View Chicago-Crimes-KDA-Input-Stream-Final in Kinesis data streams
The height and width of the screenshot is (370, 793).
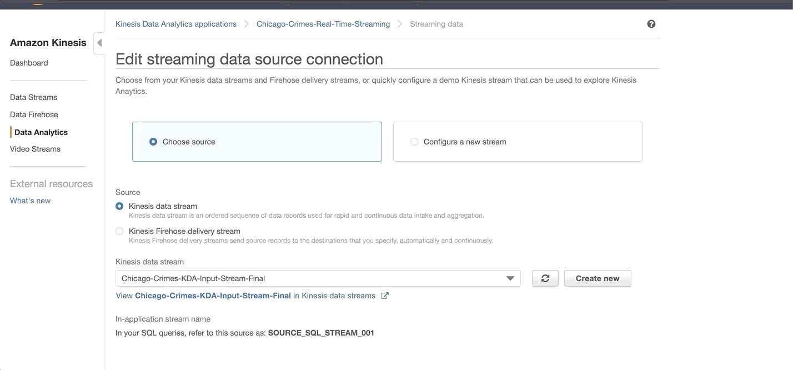coord(245,296)
